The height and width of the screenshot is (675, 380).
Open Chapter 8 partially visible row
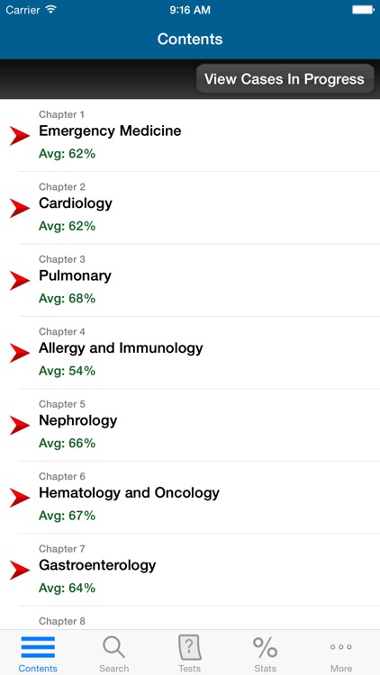[190, 617]
